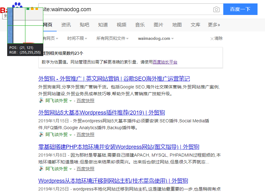Click the 百度一下 search button
265x193 pixels.
click(x=240, y=9)
